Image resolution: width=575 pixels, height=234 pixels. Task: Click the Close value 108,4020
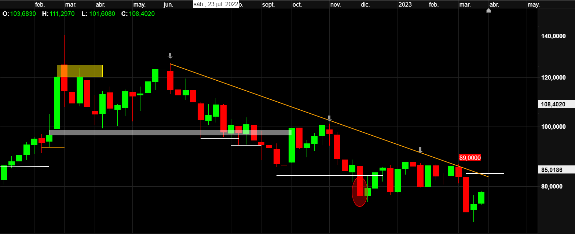click(x=141, y=14)
